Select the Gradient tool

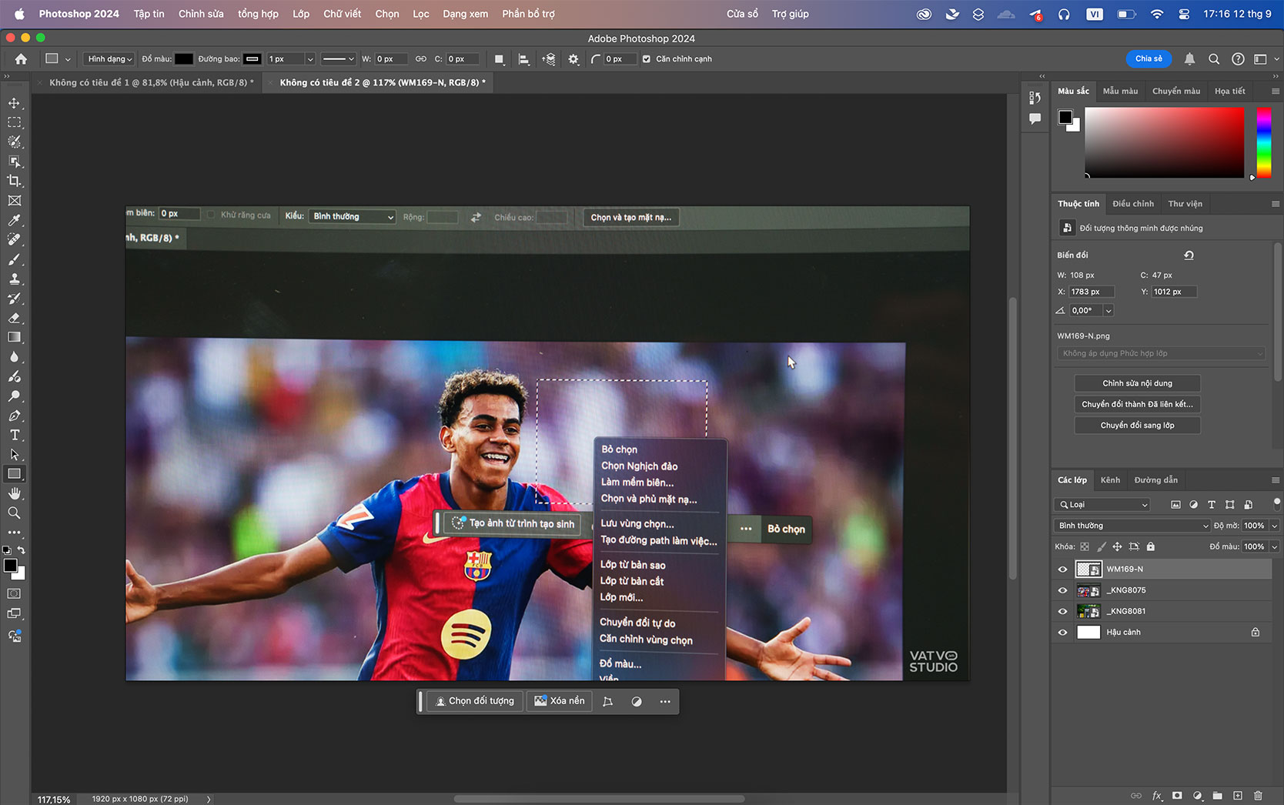coord(14,337)
